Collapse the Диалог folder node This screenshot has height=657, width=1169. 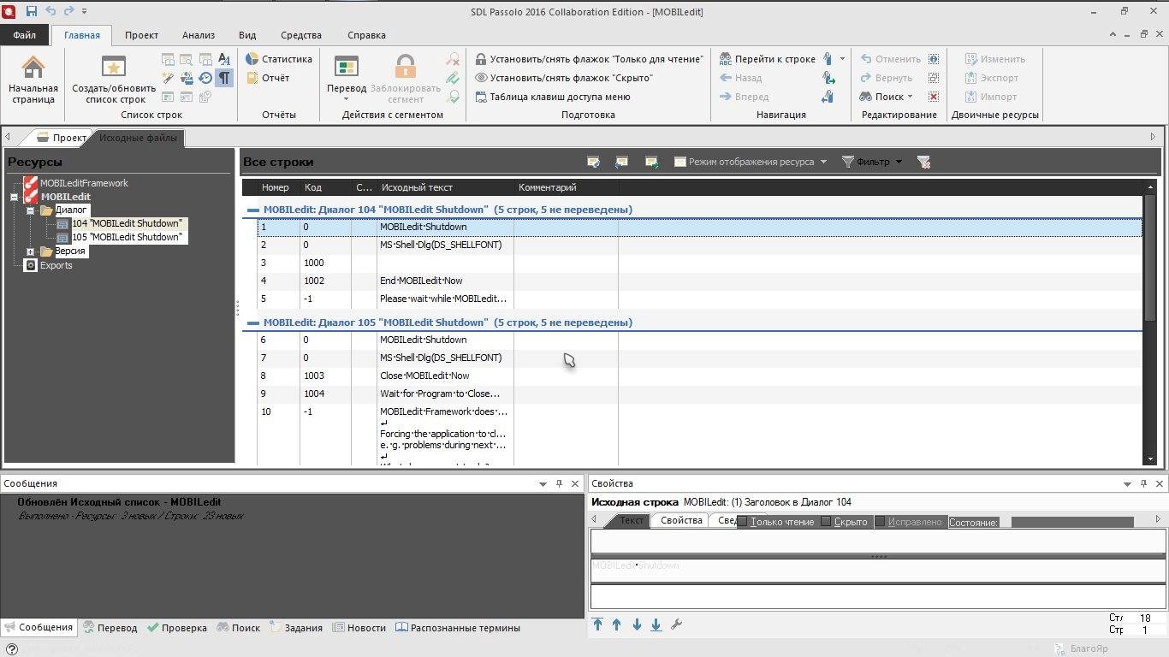click(x=30, y=210)
